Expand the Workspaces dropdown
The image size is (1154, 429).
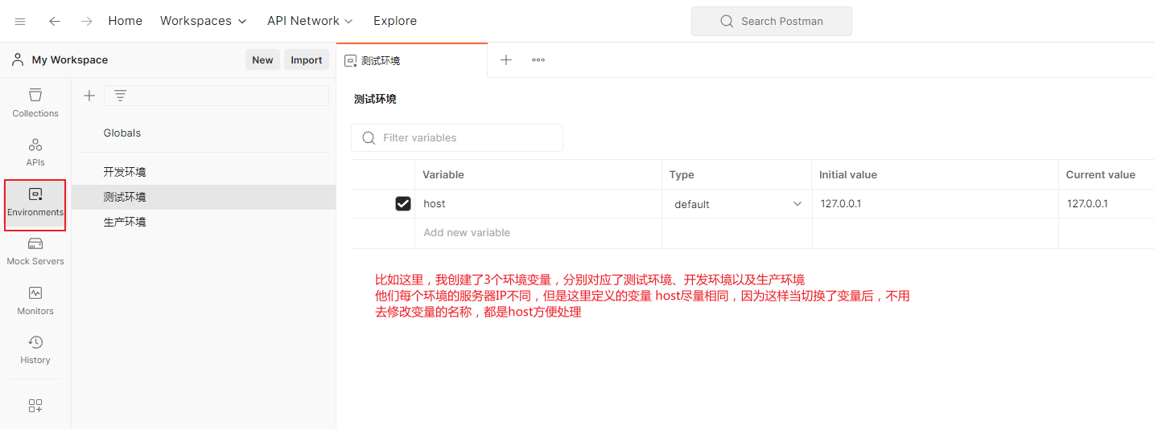pos(204,21)
